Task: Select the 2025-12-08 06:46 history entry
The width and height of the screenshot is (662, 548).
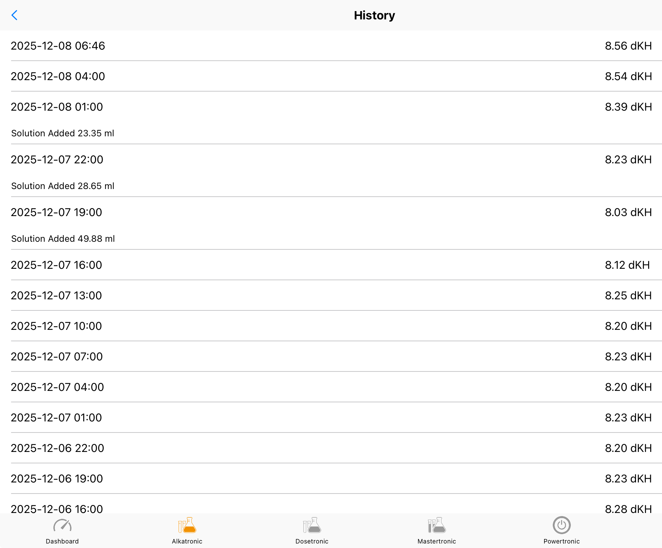Action: click(x=58, y=46)
